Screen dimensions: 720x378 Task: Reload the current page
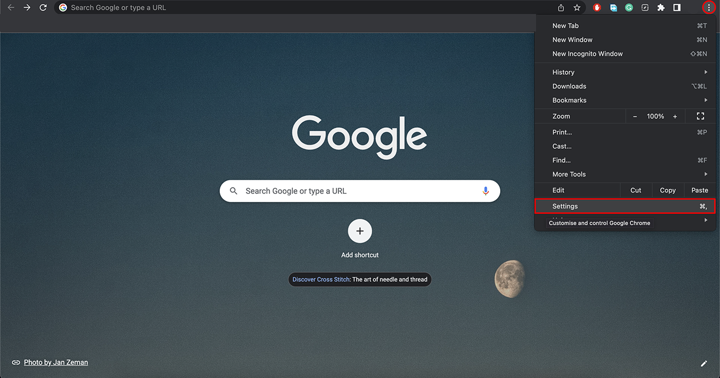(43, 8)
